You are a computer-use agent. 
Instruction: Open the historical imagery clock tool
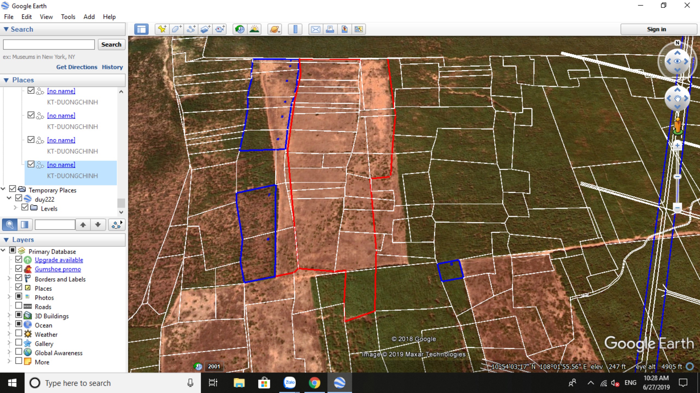tap(240, 29)
